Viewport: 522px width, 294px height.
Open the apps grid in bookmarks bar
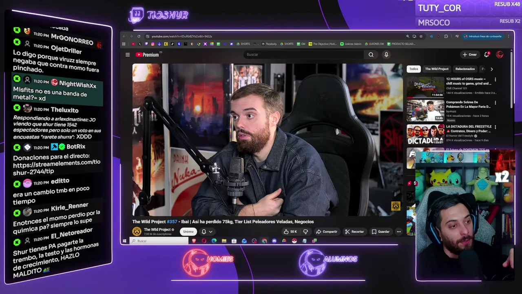(x=124, y=44)
